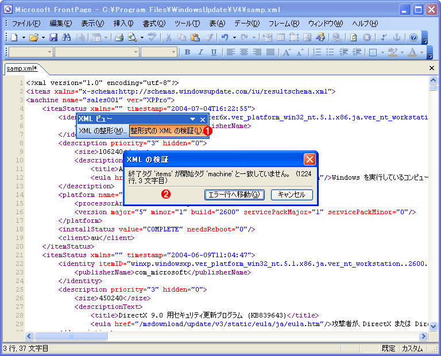
Task: Open the データ(D) menu
Action: (247, 24)
